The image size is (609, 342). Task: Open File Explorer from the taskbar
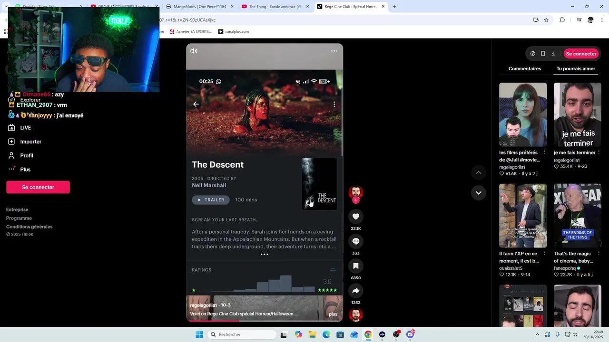click(312, 334)
